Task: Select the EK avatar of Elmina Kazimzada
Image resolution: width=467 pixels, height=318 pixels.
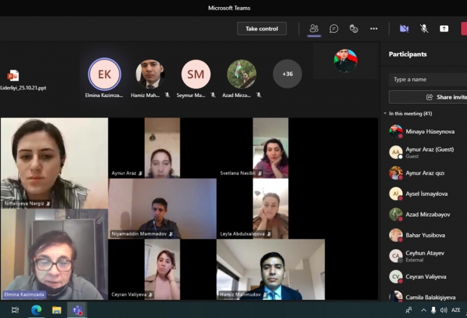Action: [105, 74]
